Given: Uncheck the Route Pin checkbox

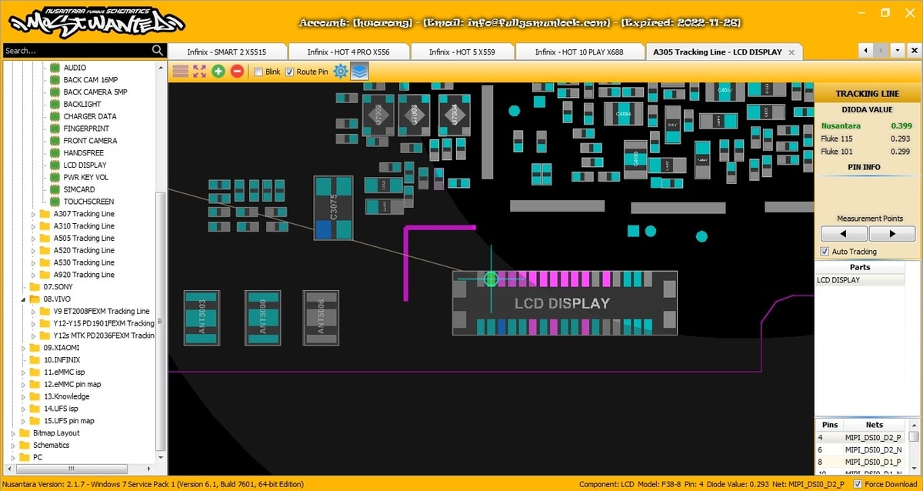Looking at the screenshot, I should (289, 72).
